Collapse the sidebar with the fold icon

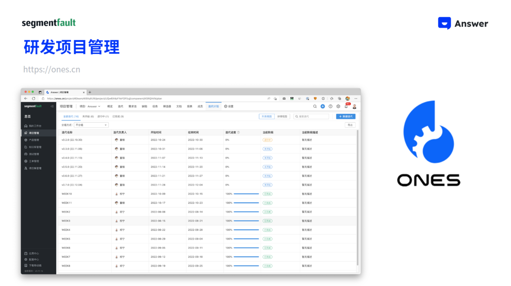[52, 106]
